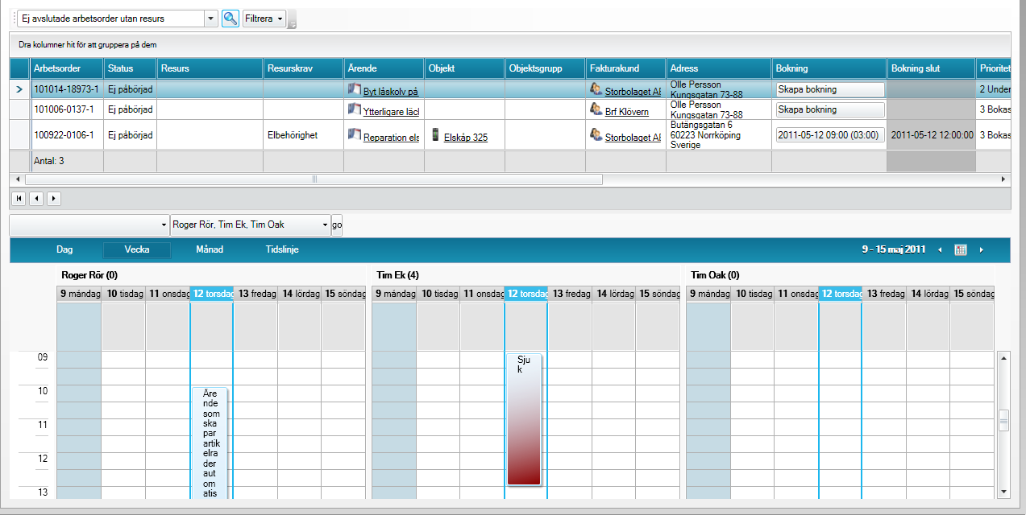Go to the first record with the navigator button
The height and width of the screenshot is (515, 1026).
19,197
